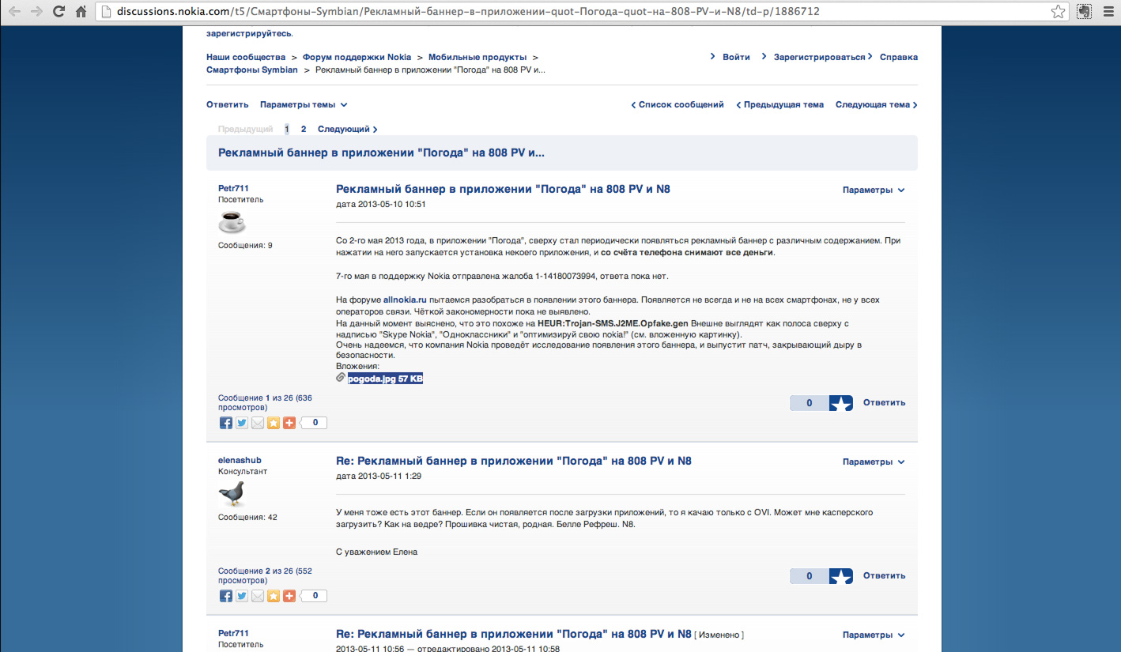This screenshot has height=652, width=1121.
Task: Share first post on Twitter
Action: [242, 423]
